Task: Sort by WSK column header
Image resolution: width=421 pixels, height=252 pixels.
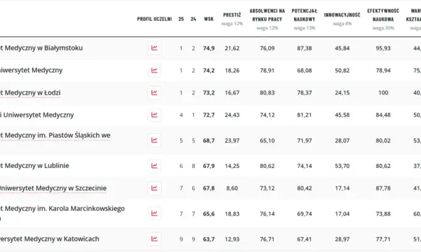Action: [x=209, y=19]
